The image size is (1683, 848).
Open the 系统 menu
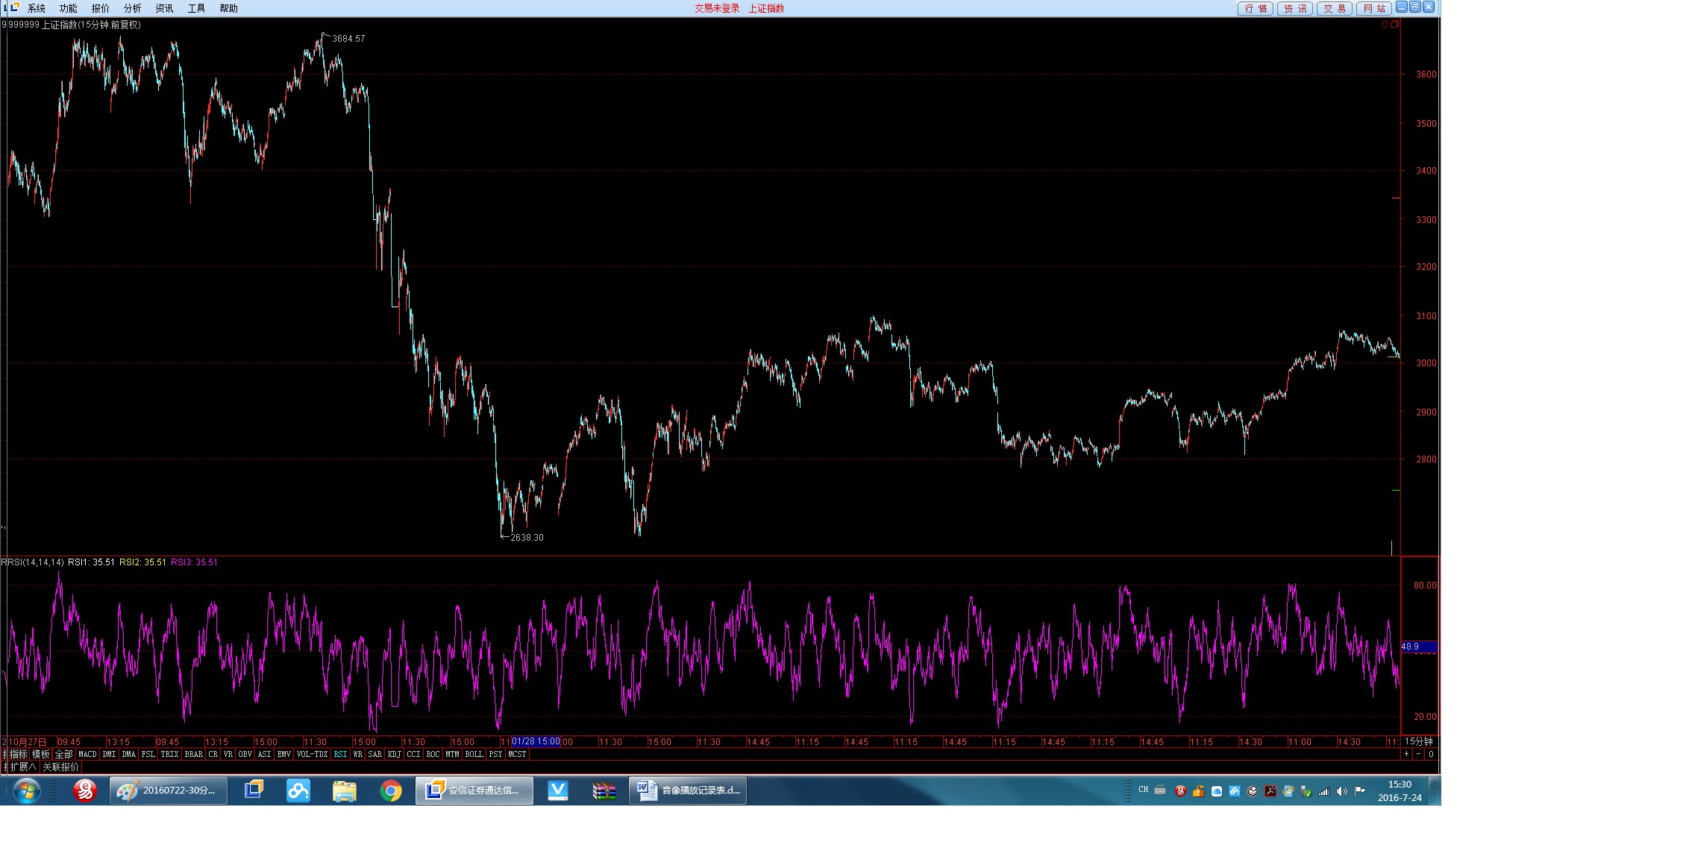tap(36, 8)
